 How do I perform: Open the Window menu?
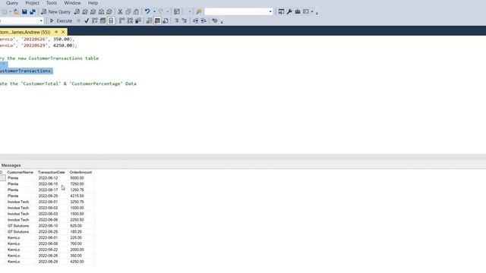[x=72, y=3]
